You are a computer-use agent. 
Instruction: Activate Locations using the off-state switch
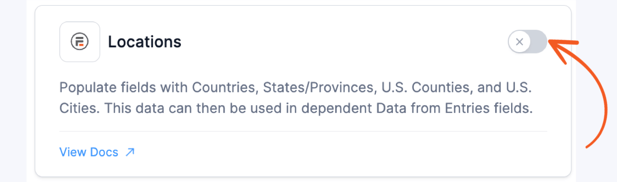coord(528,42)
